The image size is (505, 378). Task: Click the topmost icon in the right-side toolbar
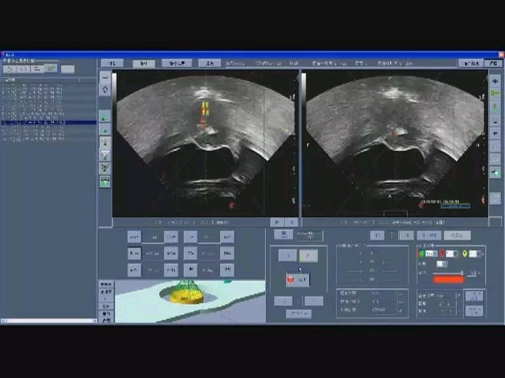(x=495, y=80)
